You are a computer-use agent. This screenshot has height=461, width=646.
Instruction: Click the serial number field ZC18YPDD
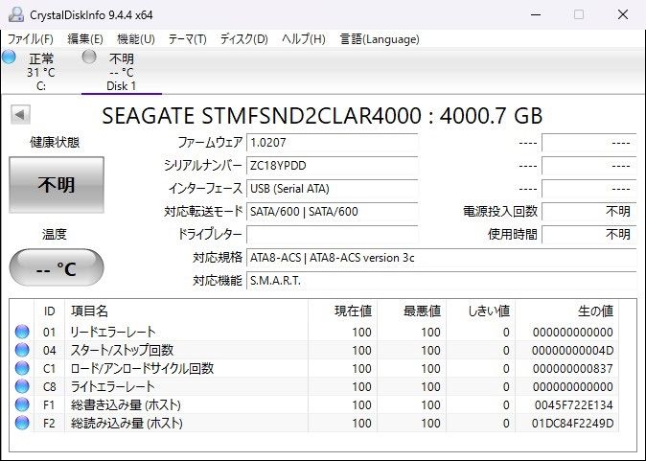click(x=332, y=166)
